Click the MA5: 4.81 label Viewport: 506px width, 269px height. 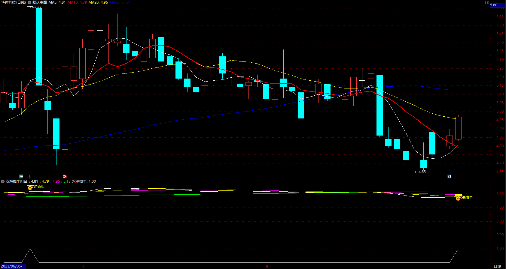click(57, 2)
